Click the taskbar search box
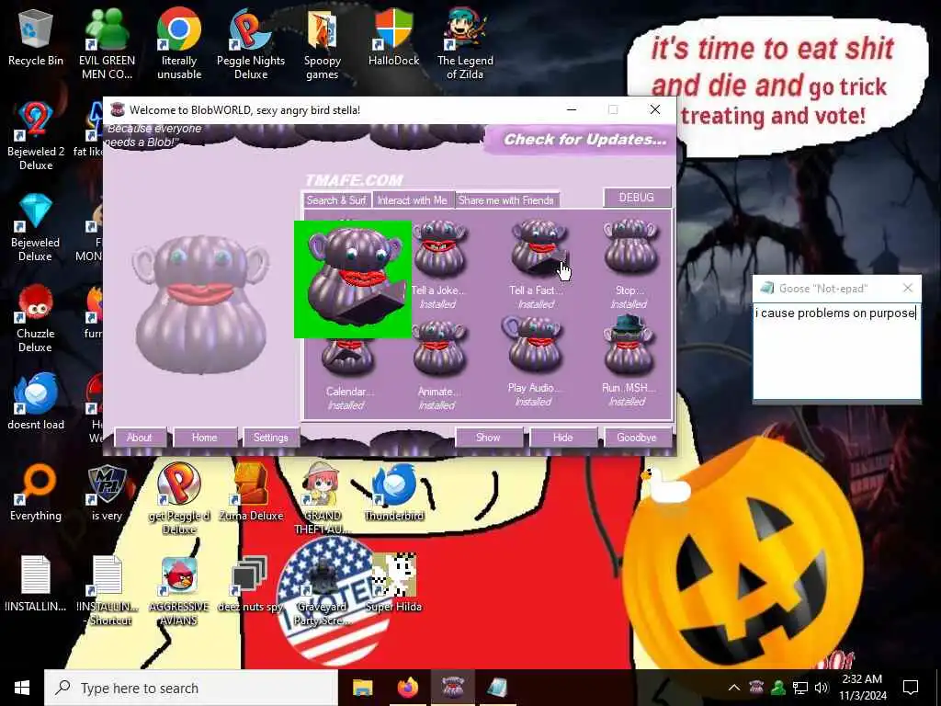Screen dimensions: 941x706 click(x=191, y=688)
